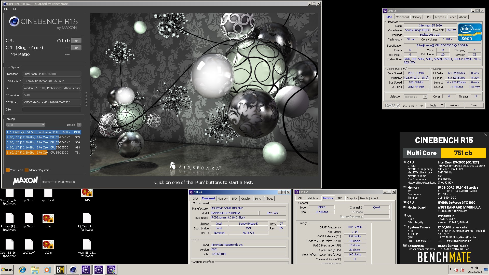Select the cpu5z.cvf desktop file
The image size is (489, 275).
(29, 221)
